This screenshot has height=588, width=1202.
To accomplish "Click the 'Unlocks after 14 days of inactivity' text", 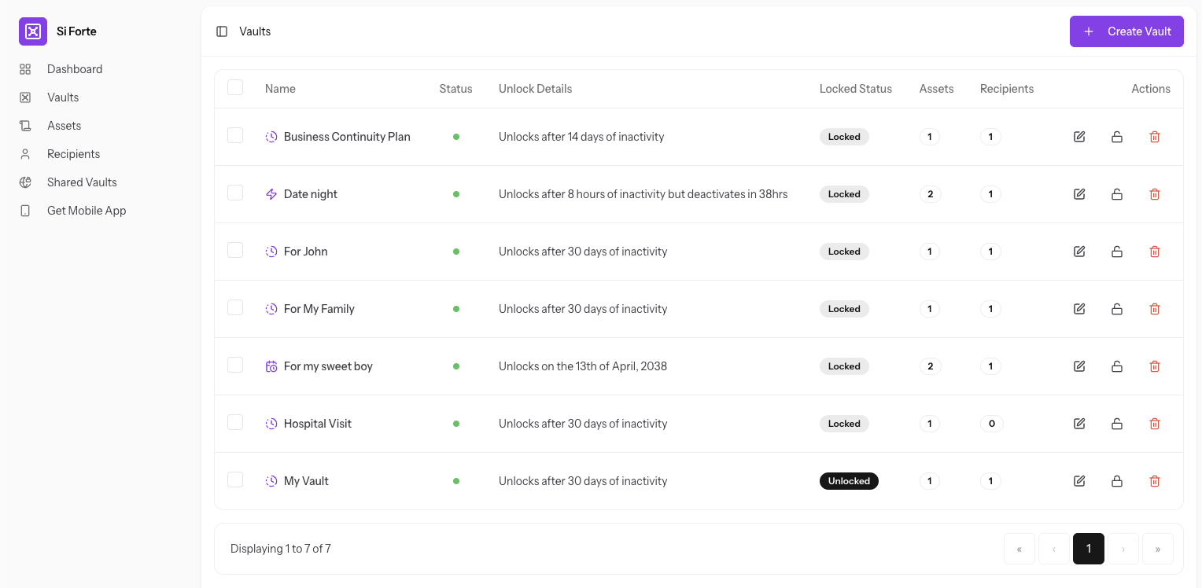I will (x=581, y=137).
